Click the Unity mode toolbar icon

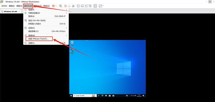pyautogui.click(x=90, y=6)
